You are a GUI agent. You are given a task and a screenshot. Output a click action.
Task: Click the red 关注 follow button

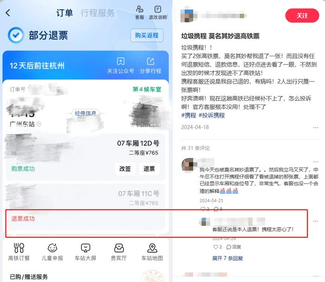tap(302, 15)
